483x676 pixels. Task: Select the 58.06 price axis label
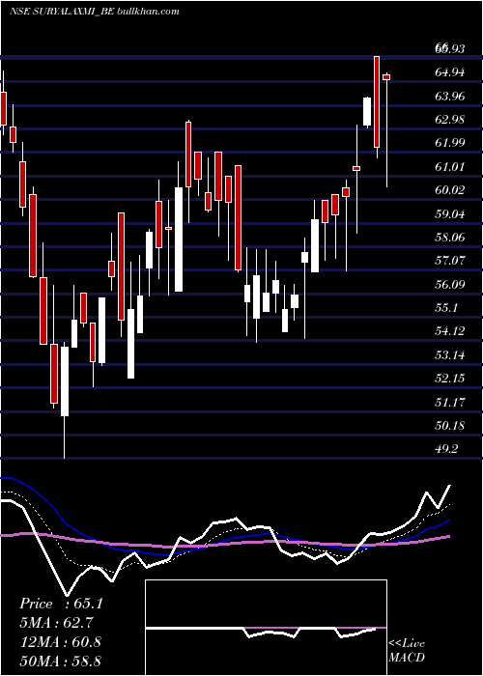click(x=451, y=238)
